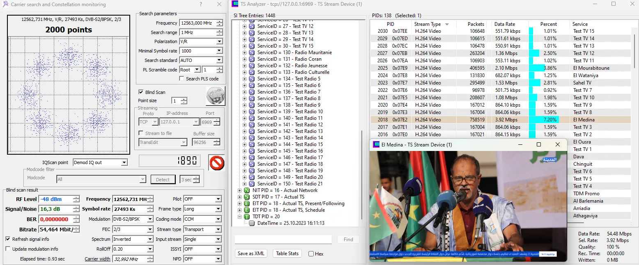Screen dimensions: 639x265
Task: Open the Polarization dropdown
Action: tap(219, 41)
